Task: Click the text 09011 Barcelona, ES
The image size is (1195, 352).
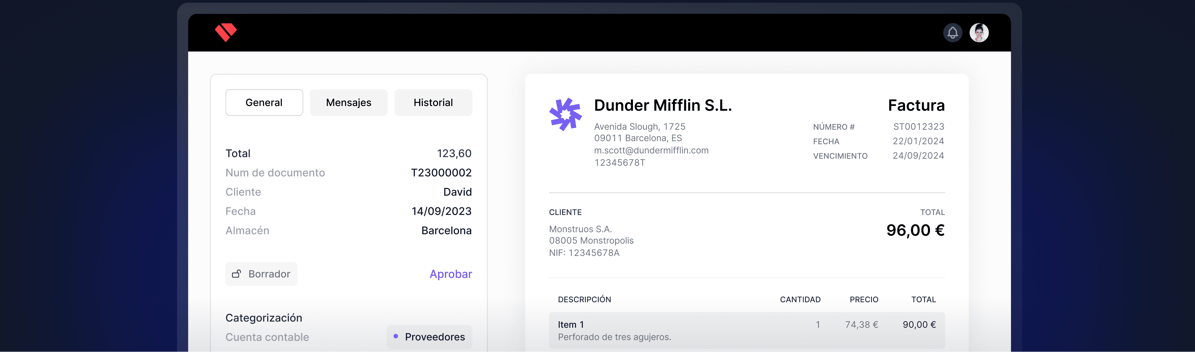Action: [638, 138]
